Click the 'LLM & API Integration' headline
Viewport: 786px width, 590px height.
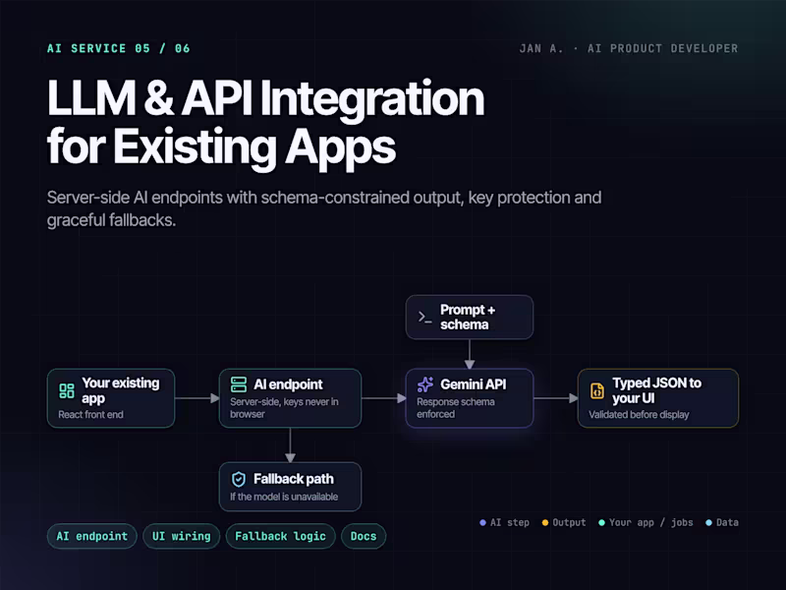point(265,98)
